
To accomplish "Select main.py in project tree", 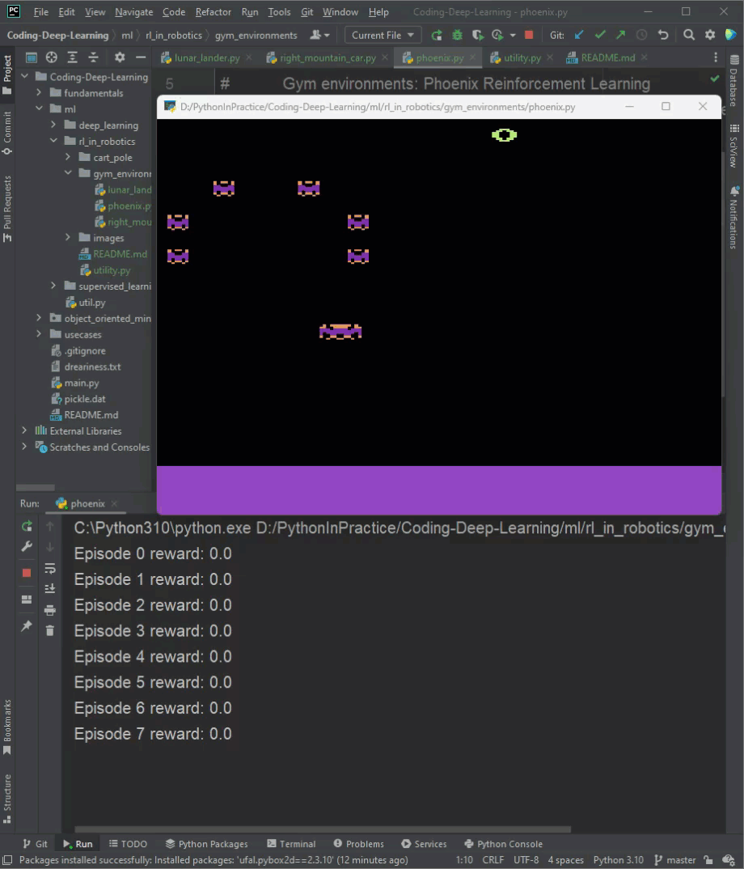I will click(82, 383).
